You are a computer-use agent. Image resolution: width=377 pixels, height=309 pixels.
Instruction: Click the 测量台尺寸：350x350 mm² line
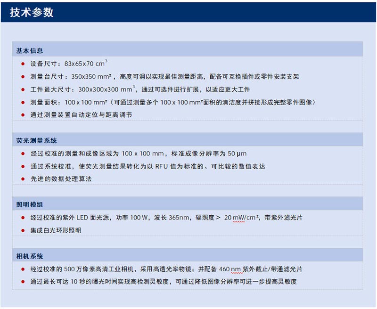click(x=164, y=77)
